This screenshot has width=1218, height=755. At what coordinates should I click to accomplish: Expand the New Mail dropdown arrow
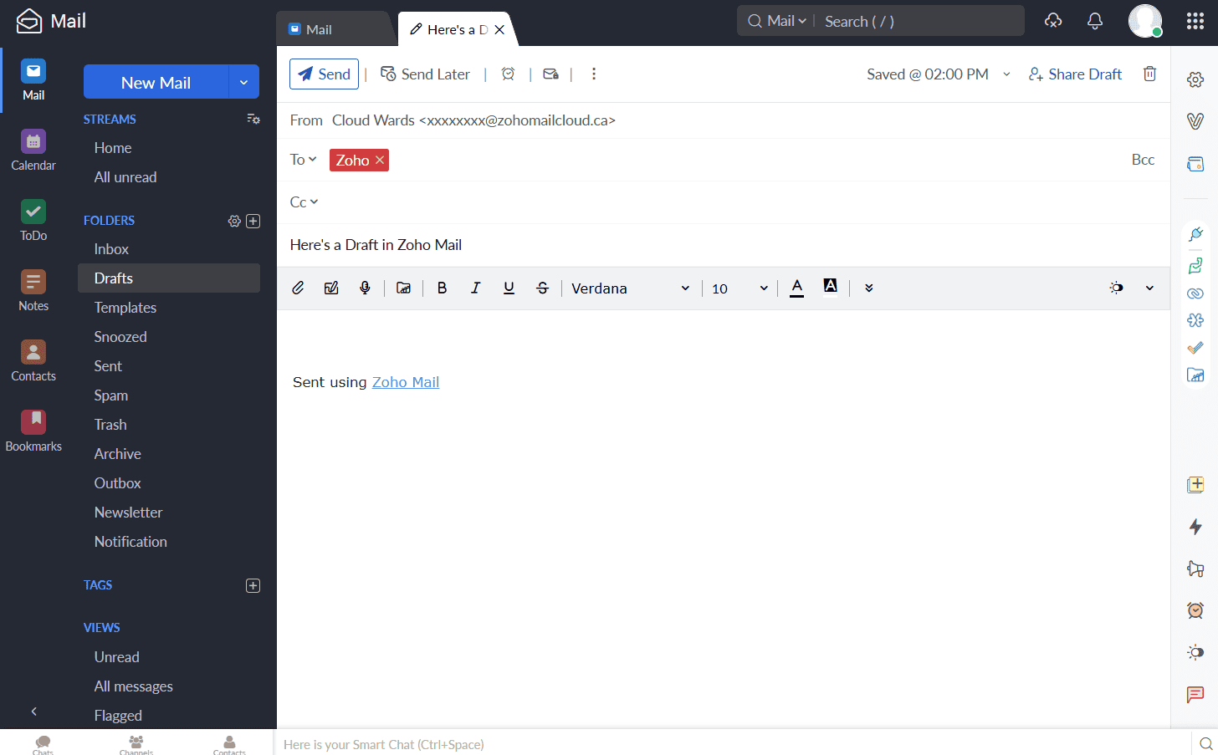[x=243, y=83]
